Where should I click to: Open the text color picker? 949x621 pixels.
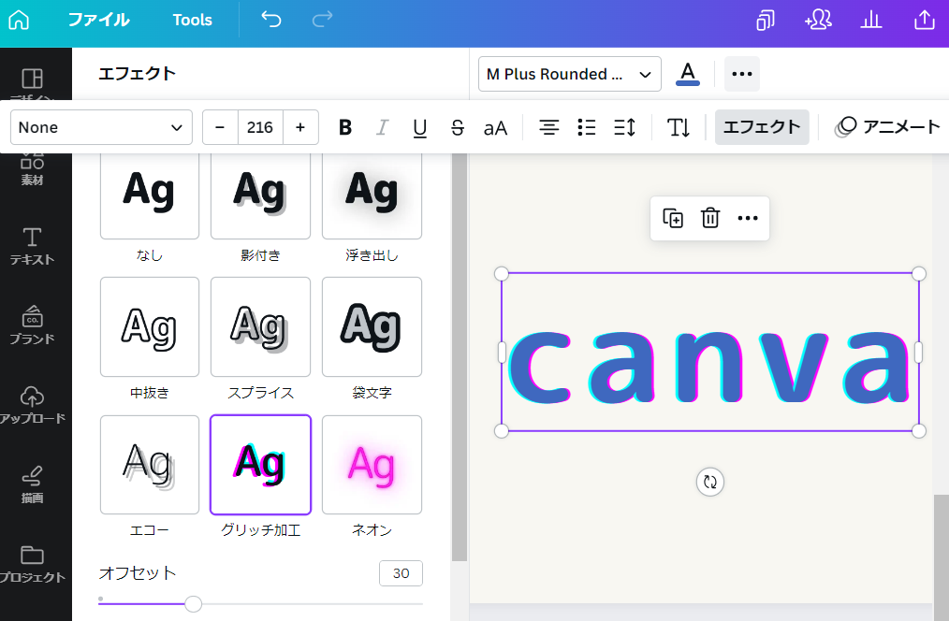688,74
